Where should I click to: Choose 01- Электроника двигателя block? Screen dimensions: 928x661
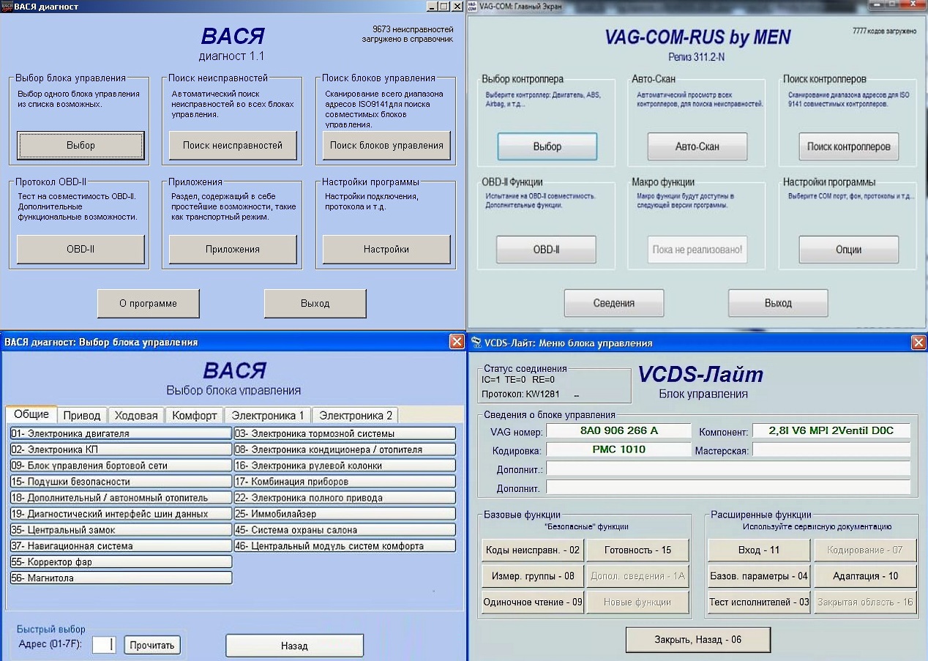coord(121,433)
